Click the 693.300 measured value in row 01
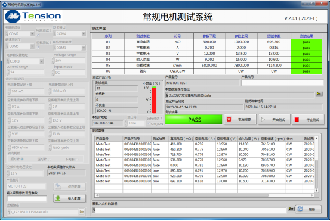Image resolution: width=330 pixels, height=221 pixels. tap(274, 42)
